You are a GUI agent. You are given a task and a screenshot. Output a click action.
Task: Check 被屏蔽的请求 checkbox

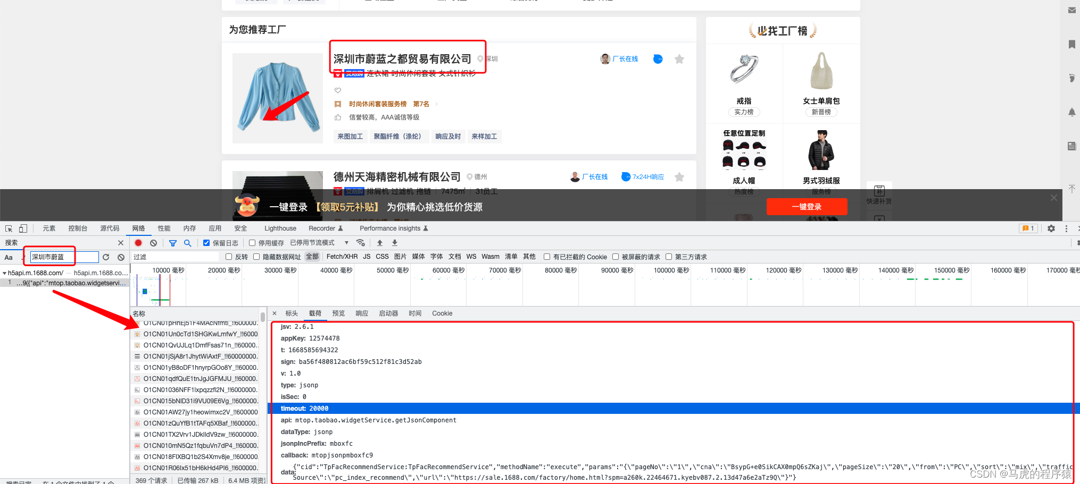pos(616,257)
